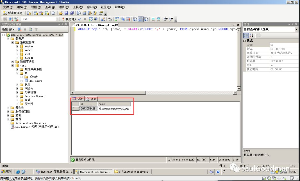Toggle Results to Grid mode
Image resolution: width=300 pixels, height=181 pixels.
141,19
